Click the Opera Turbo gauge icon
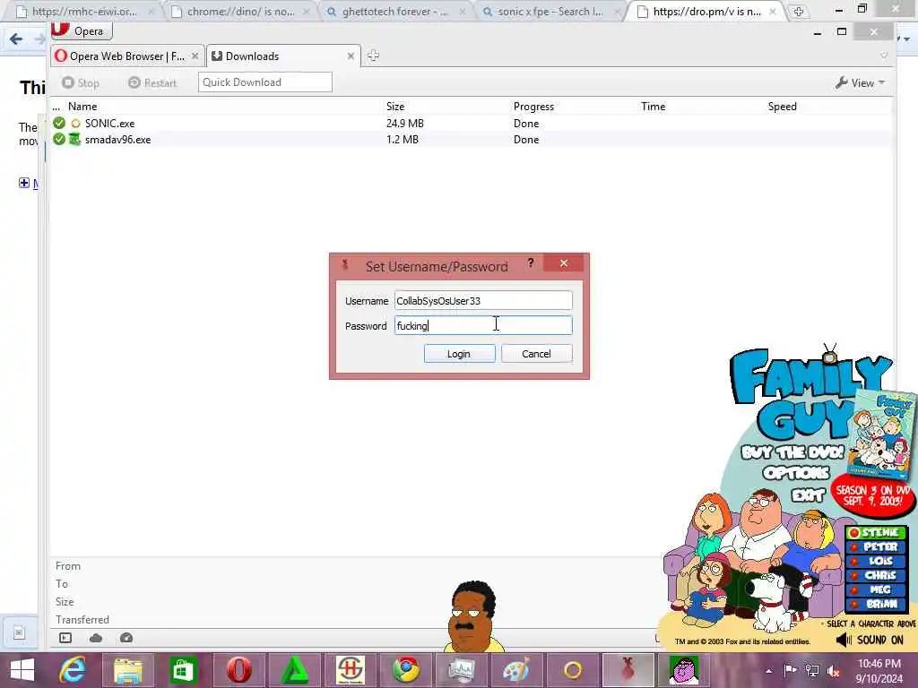Image resolution: width=918 pixels, height=688 pixels. 126,638
